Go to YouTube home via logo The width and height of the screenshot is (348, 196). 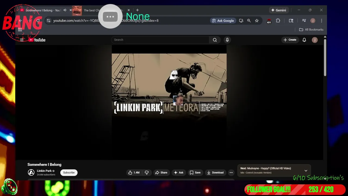[37, 40]
